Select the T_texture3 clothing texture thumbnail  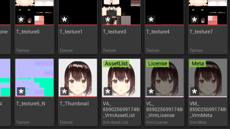[121, 12]
